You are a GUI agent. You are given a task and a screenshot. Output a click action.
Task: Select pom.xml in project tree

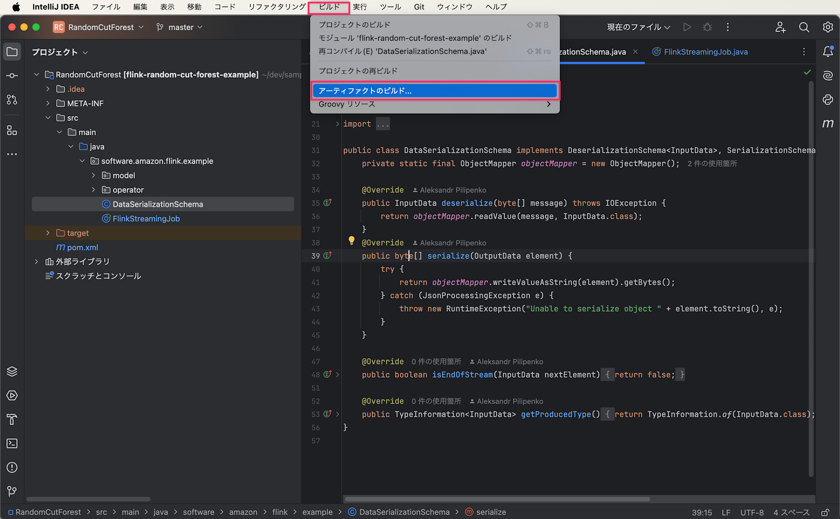[82, 247]
